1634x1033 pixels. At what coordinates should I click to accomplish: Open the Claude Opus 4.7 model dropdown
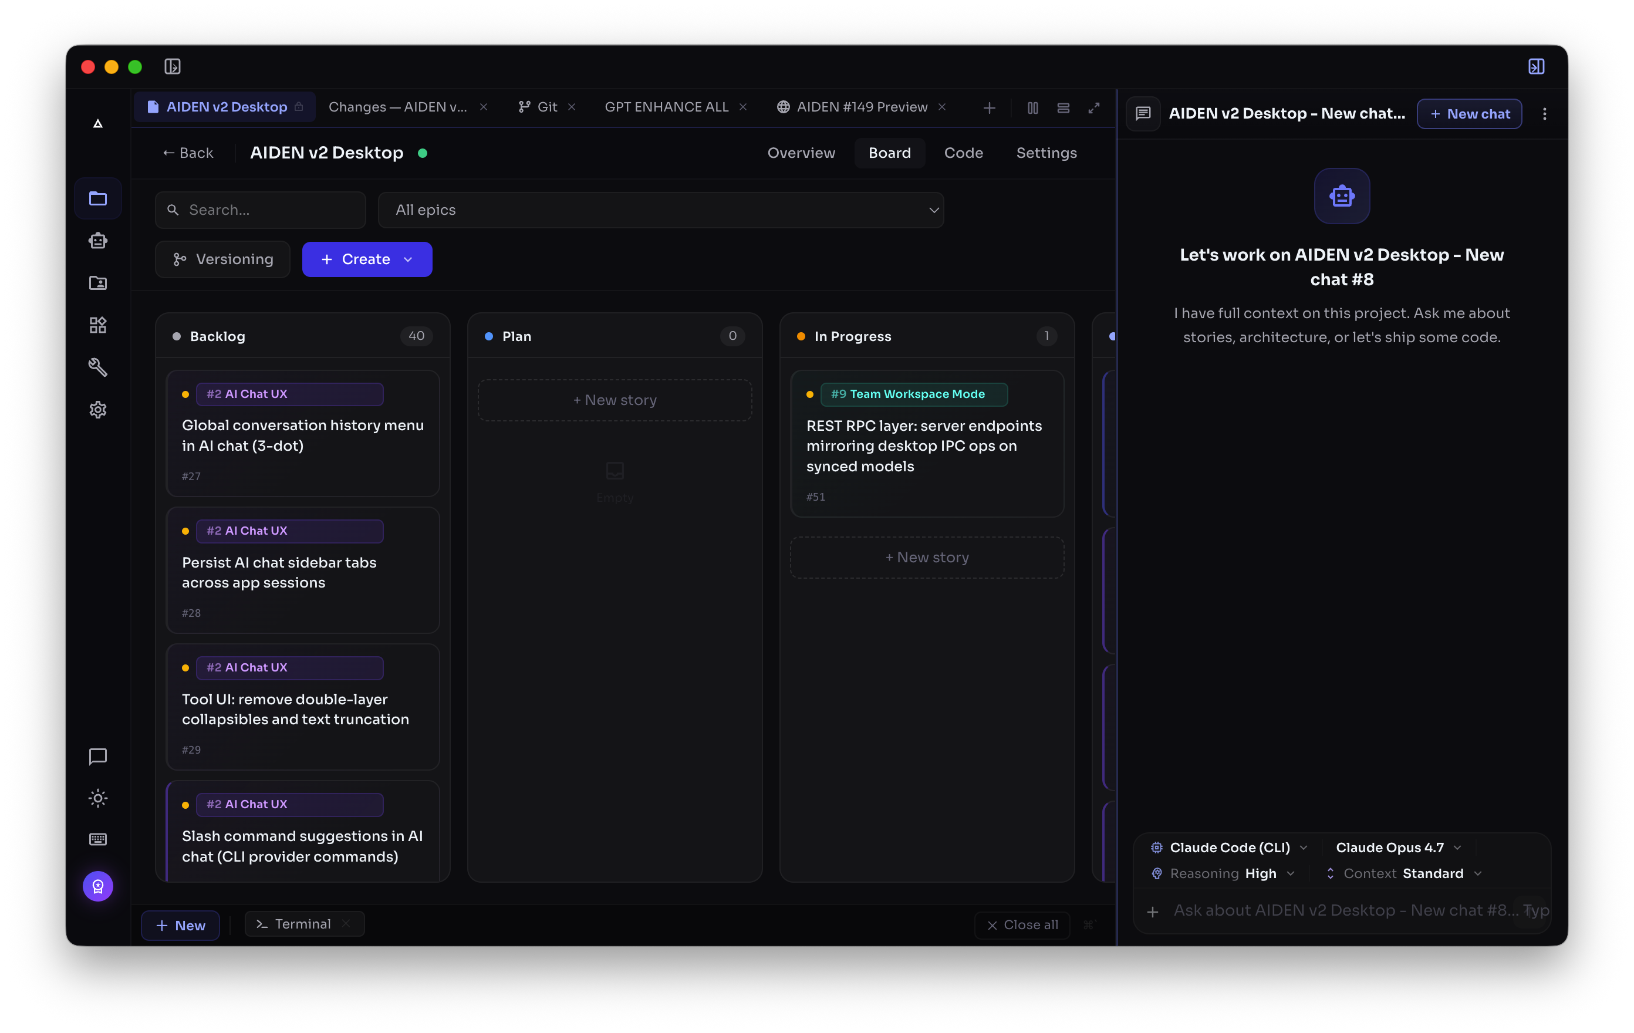point(1398,847)
